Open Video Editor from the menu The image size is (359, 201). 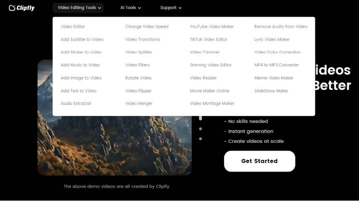pos(73,27)
